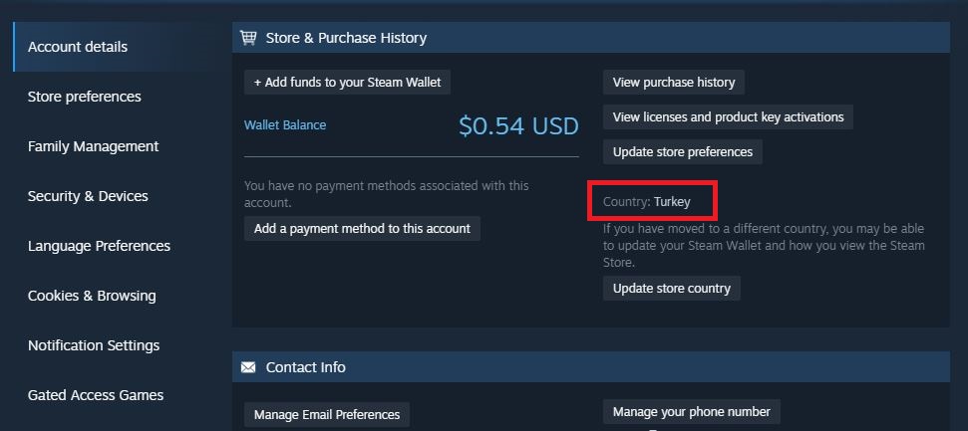Open Notification Settings from sidebar
Screen dimensions: 968x431
(94, 345)
